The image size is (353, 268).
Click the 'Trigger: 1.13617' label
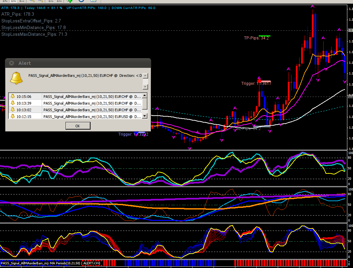click(256, 84)
